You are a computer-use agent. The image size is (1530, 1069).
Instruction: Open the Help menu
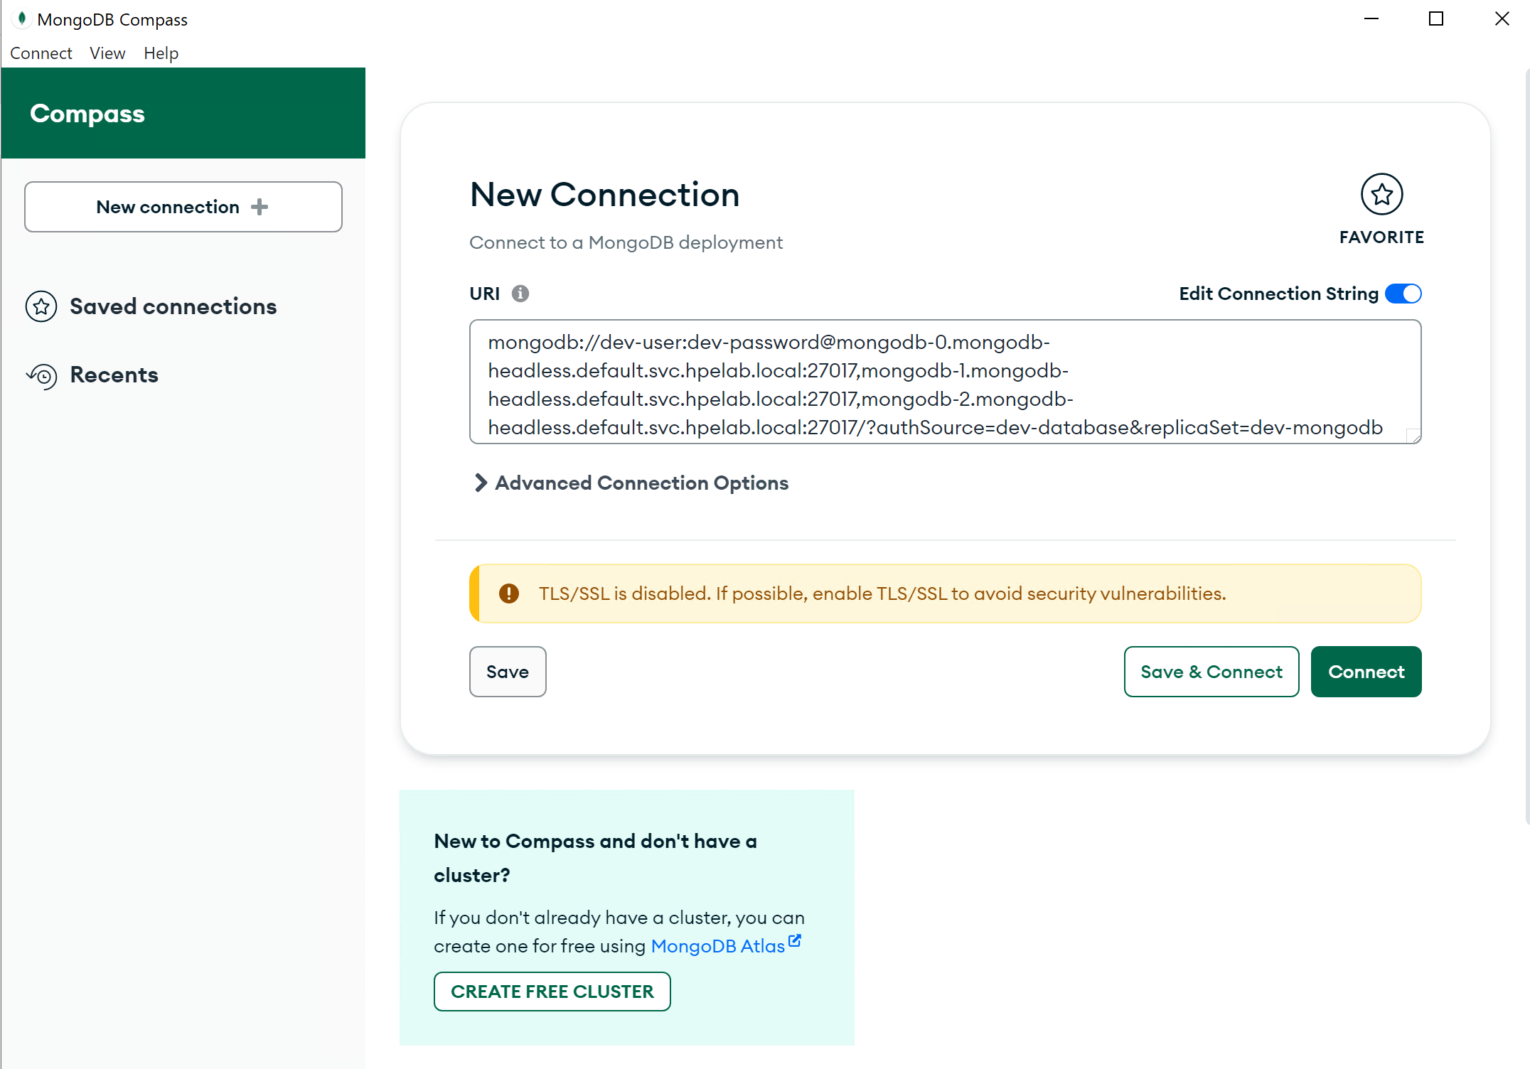[161, 53]
